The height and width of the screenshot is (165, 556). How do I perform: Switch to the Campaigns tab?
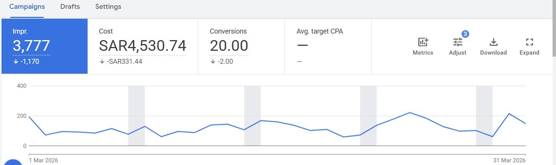coord(27,7)
